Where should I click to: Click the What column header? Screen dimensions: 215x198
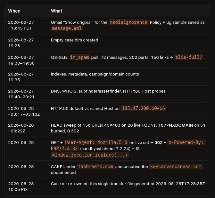click(x=56, y=11)
